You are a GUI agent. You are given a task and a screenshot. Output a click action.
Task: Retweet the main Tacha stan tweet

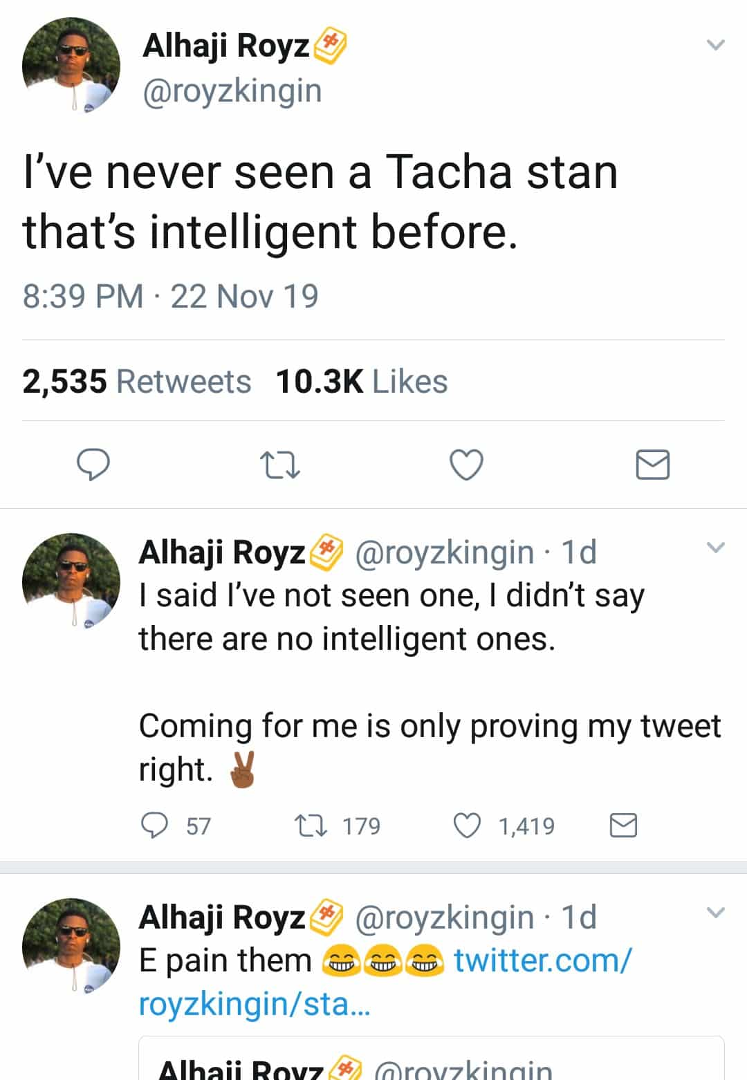pos(279,465)
